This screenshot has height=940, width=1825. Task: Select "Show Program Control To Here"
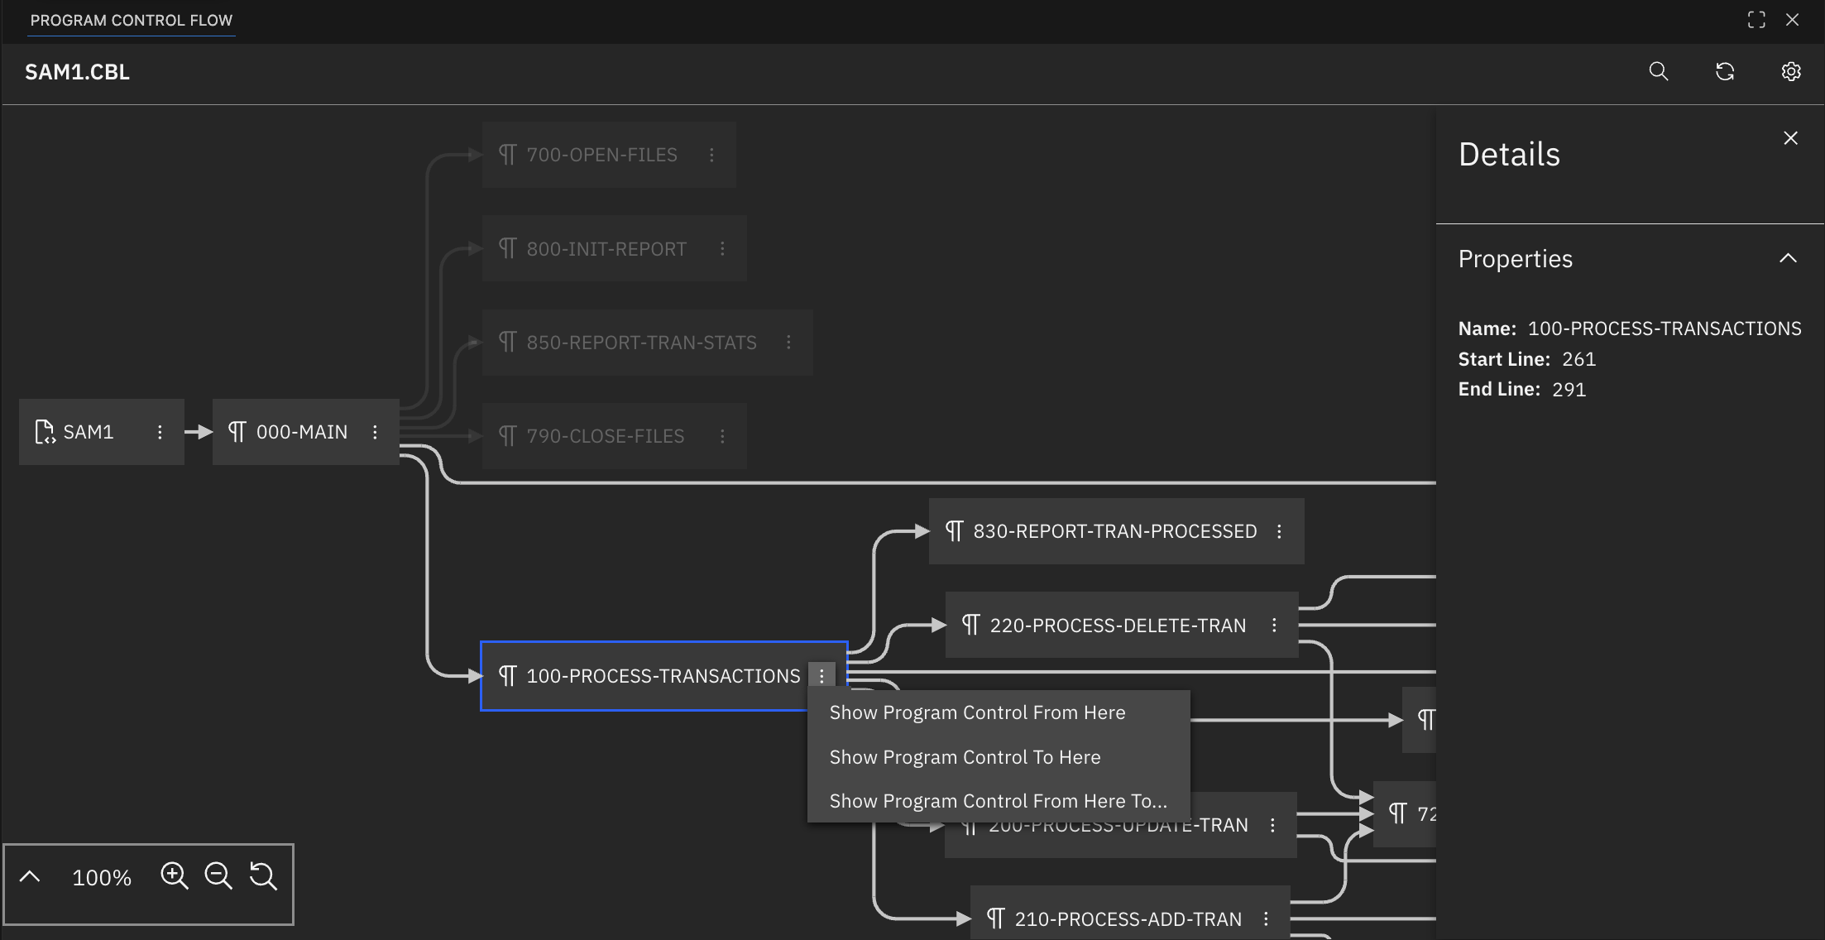[965, 756]
